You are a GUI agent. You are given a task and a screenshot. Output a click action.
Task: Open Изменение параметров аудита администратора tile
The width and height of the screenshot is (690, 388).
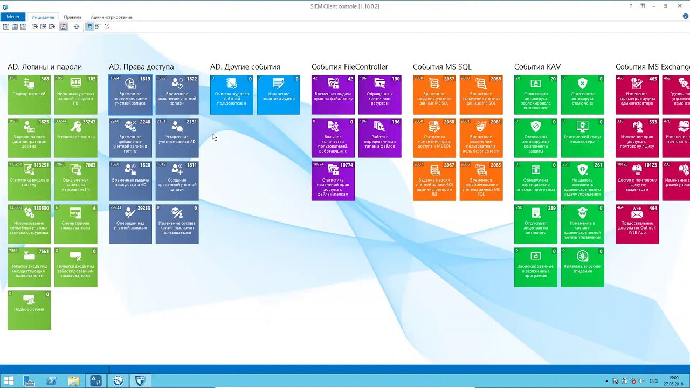click(x=637, y=95)
